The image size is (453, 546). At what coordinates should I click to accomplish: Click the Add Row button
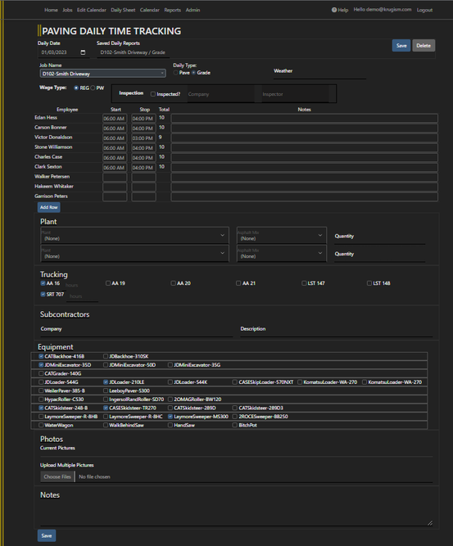pos(49,207)
